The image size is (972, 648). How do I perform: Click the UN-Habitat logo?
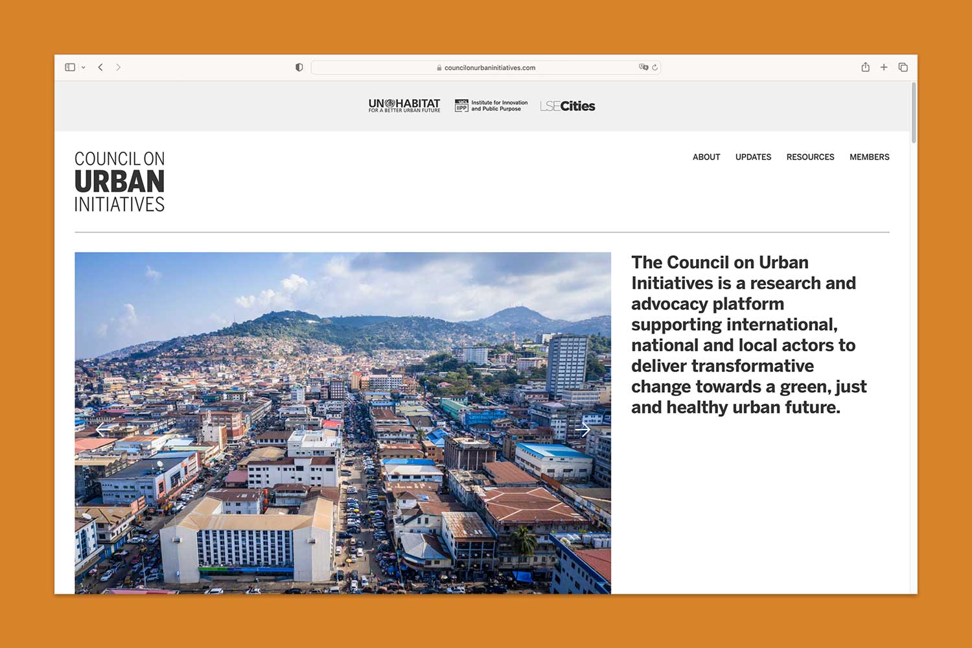pyautogui.click(x=403, y=104)
